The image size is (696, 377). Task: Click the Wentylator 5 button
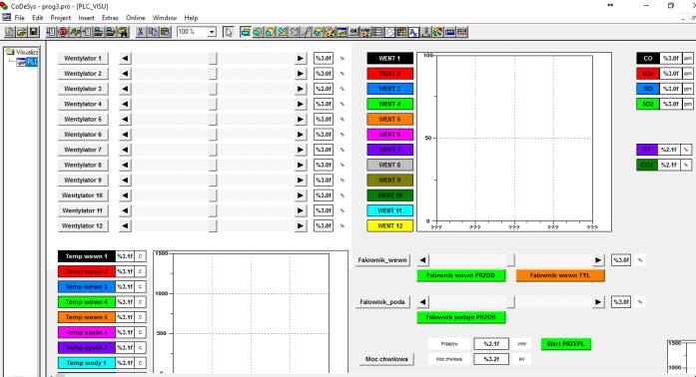[83, 120]
